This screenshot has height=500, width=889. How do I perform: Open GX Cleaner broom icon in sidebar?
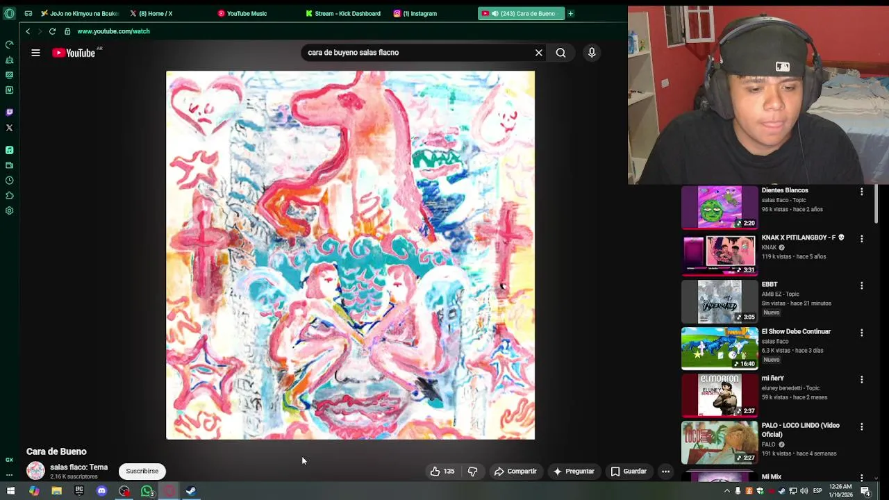click(x=9, y=60)
